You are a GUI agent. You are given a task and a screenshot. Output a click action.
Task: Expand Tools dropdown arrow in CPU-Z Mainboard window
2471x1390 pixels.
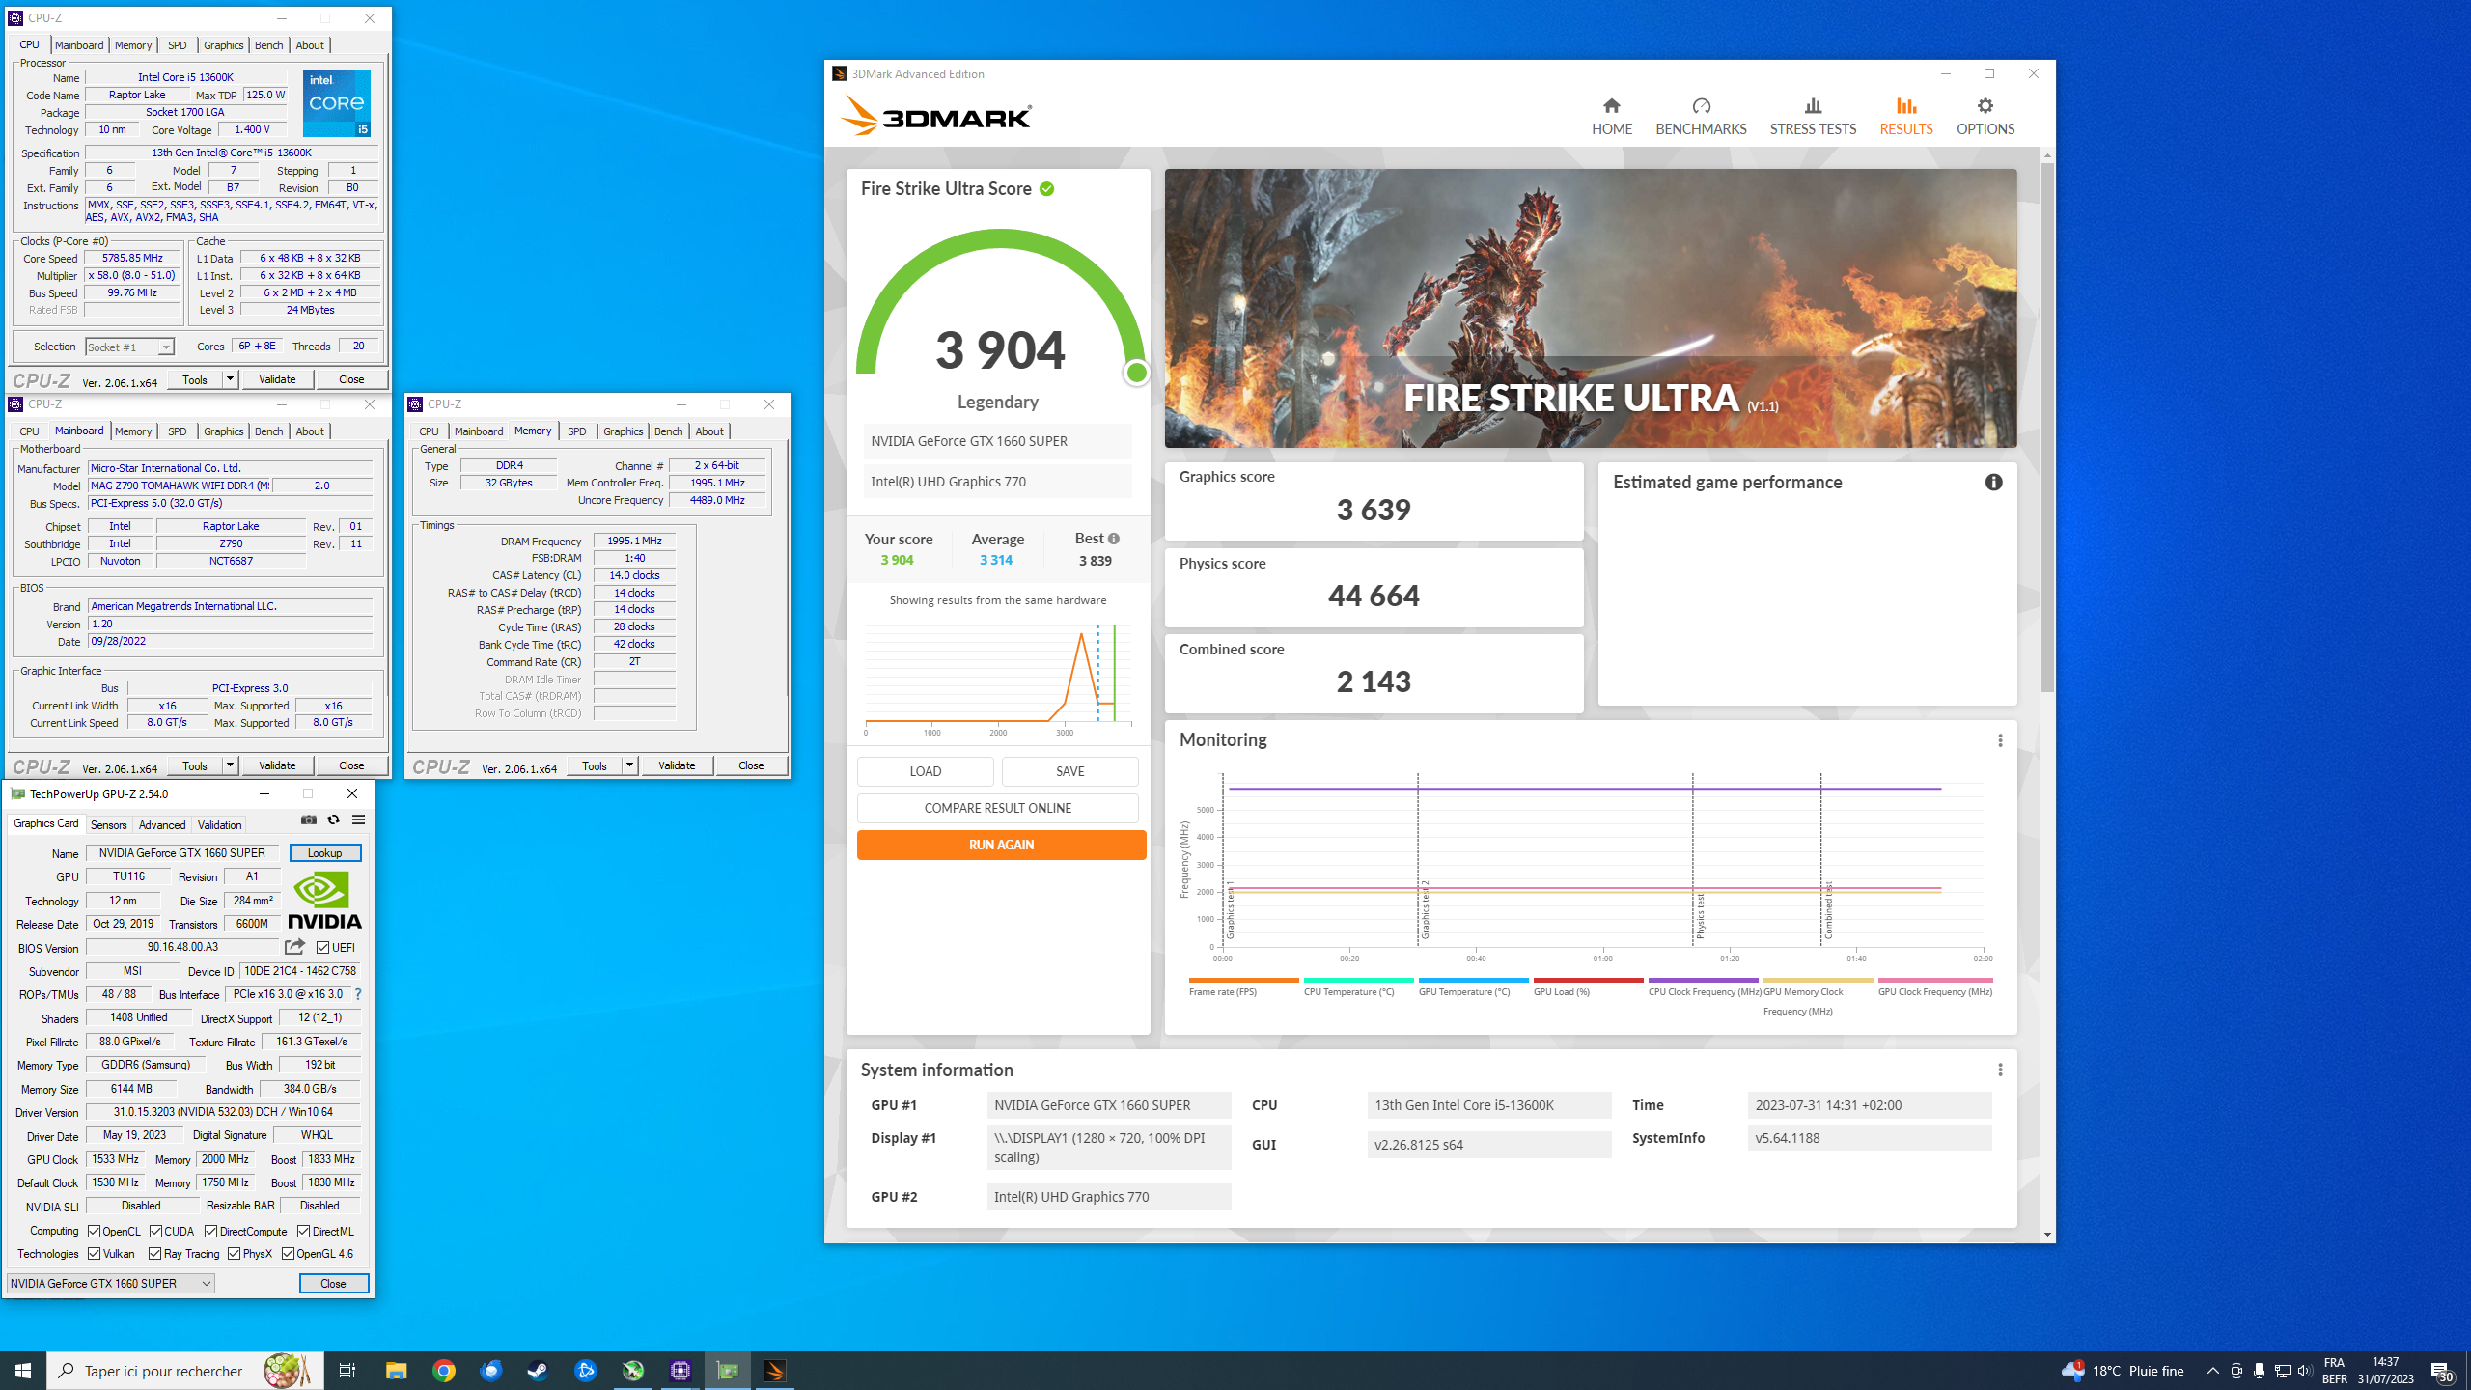click(230, 765)
